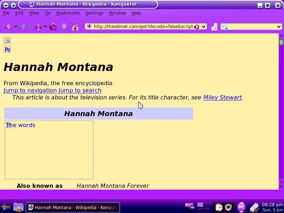Open the Window menu
This screenshot has width=284, height=213.
tap(118, 13)
